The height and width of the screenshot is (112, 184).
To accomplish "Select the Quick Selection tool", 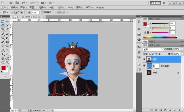I will point(7,25).
